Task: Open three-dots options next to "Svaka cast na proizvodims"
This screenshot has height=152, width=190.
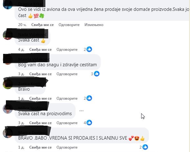Action: point(81,111)
